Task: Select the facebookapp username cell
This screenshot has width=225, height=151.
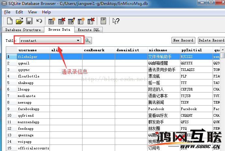Action: coord(34,109)
